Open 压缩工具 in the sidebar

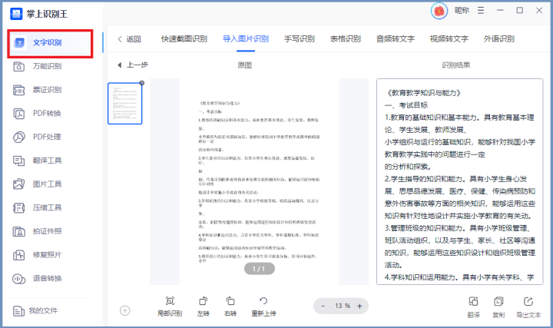point(38,207)
